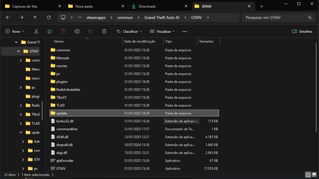The width and height of the screenshot is (319, 179).
Task: Open the three-dots more options menu
Action: click(x=185, y=32)
